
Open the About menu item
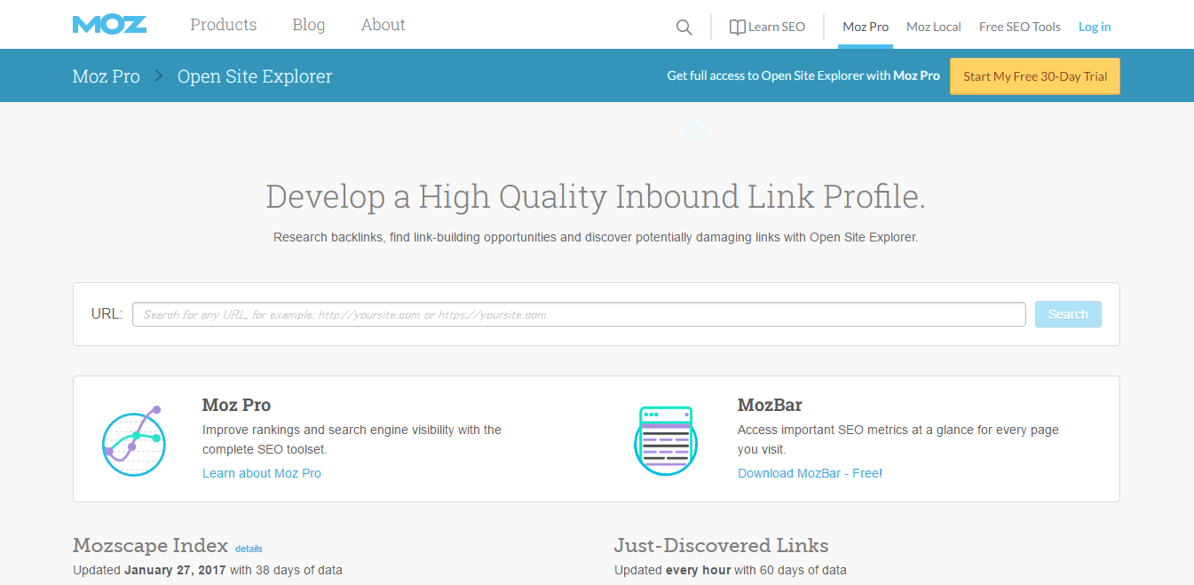pos(383,25)
